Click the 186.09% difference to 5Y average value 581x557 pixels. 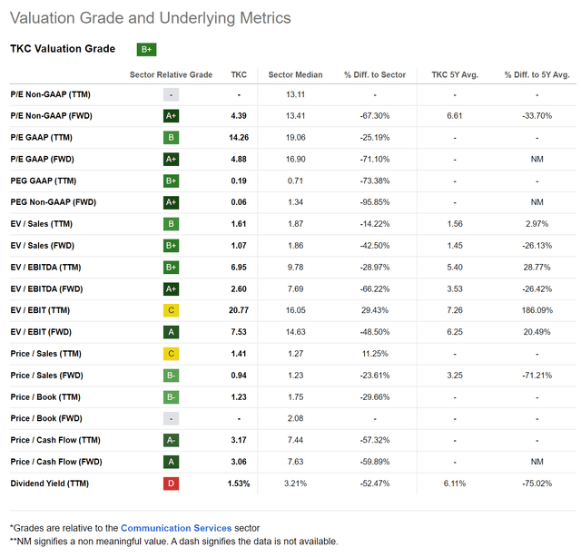[537, 310]
